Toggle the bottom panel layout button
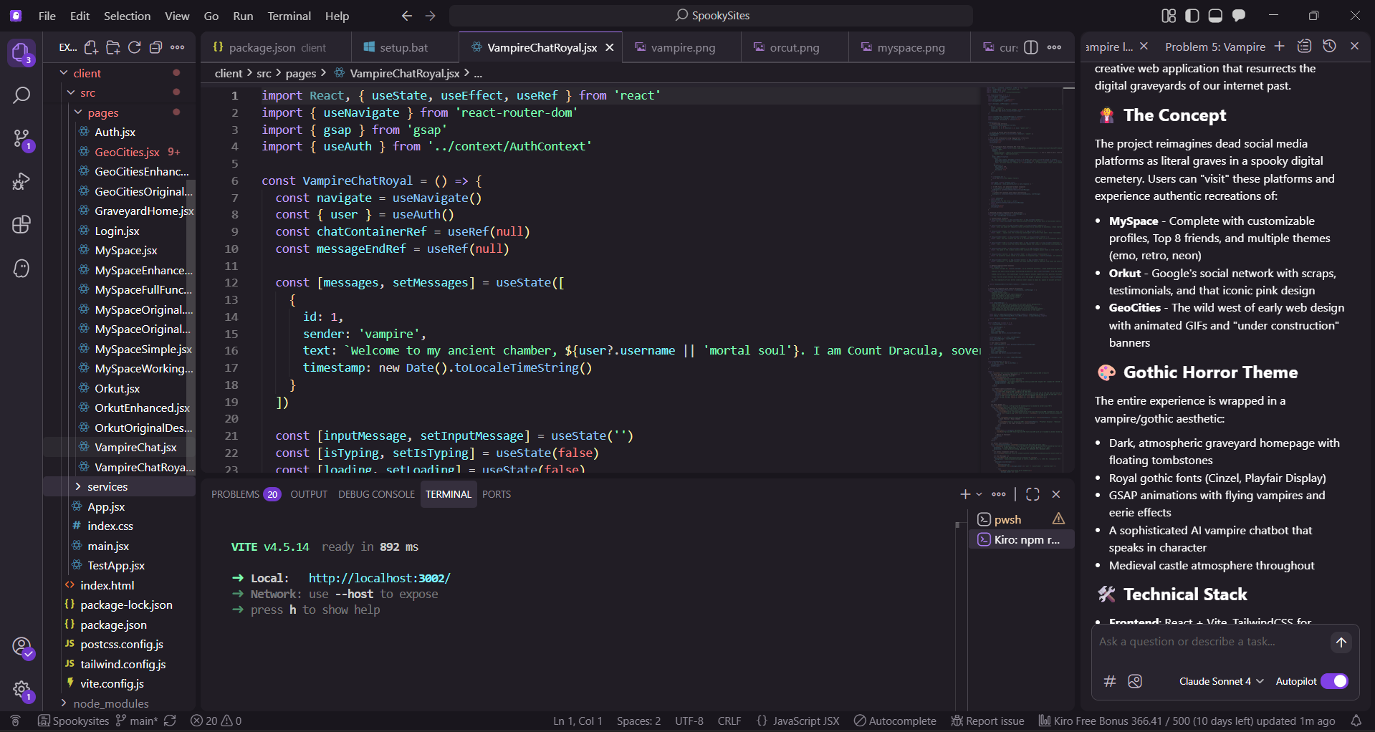Viewport: 1375px width, 732px height. coord(1215,16)
